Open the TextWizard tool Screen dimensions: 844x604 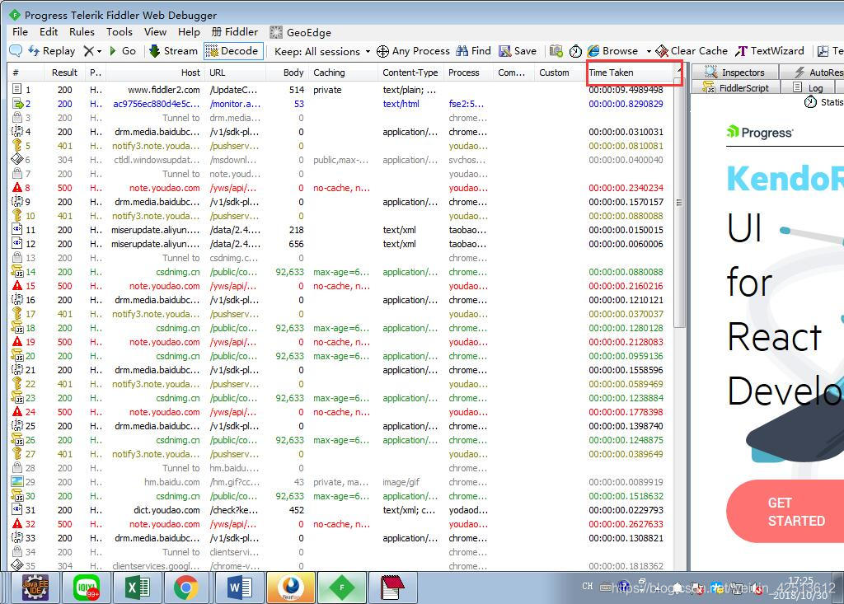pyautogui.click(x=770, y=50)
